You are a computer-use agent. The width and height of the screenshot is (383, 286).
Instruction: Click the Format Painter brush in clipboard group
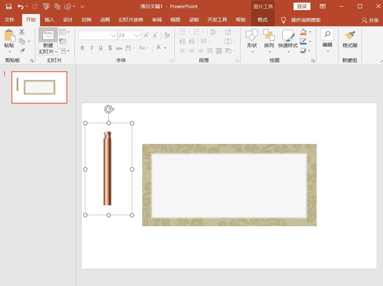pyautogui.click(x=22, y=51)
